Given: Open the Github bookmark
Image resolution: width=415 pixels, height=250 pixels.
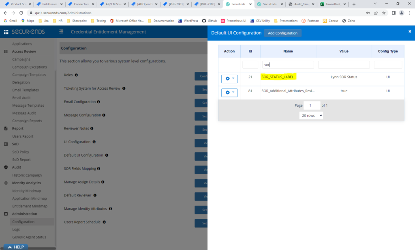Looking at the screenshot, I should tap(210, 21).
